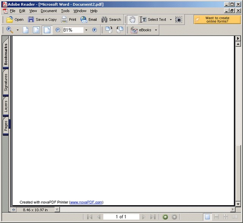Go to the first page button
Viewport: 243px width, 223px height.
[90, 217]
